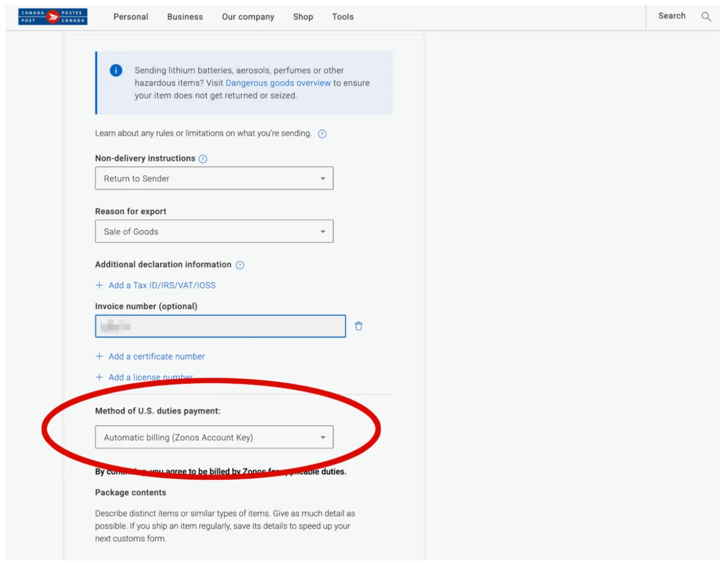Click plus icon beside Add a certificate number
Image resolution: width=726 pixels, height=561 pixels.
click(x=99, y=357)
